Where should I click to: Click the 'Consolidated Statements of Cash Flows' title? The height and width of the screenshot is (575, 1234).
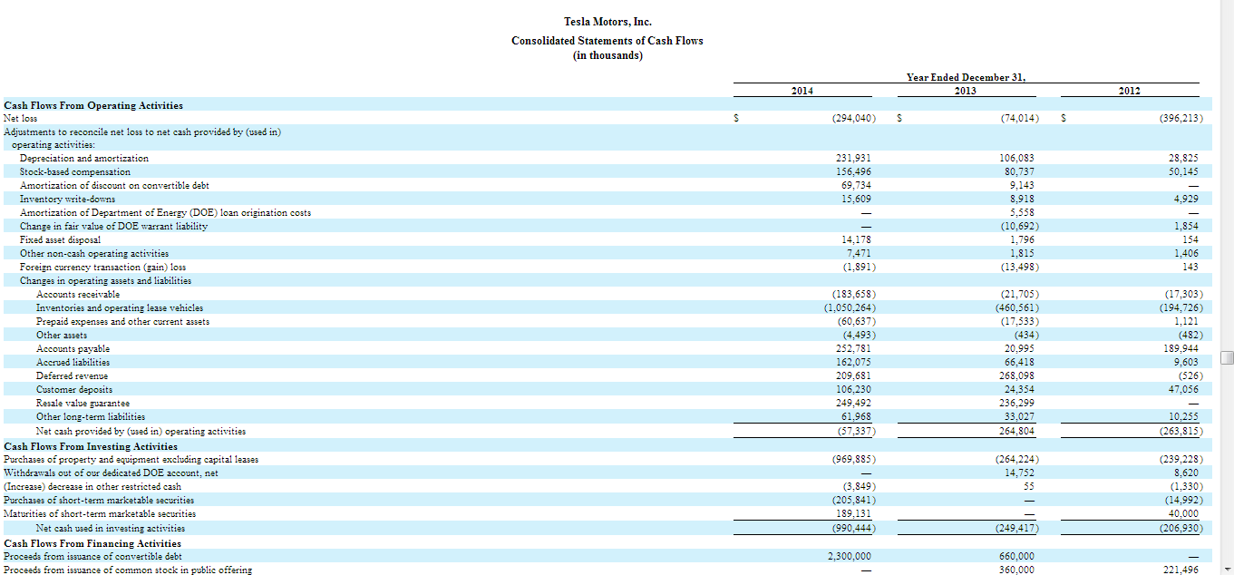[x=607, y=41]
